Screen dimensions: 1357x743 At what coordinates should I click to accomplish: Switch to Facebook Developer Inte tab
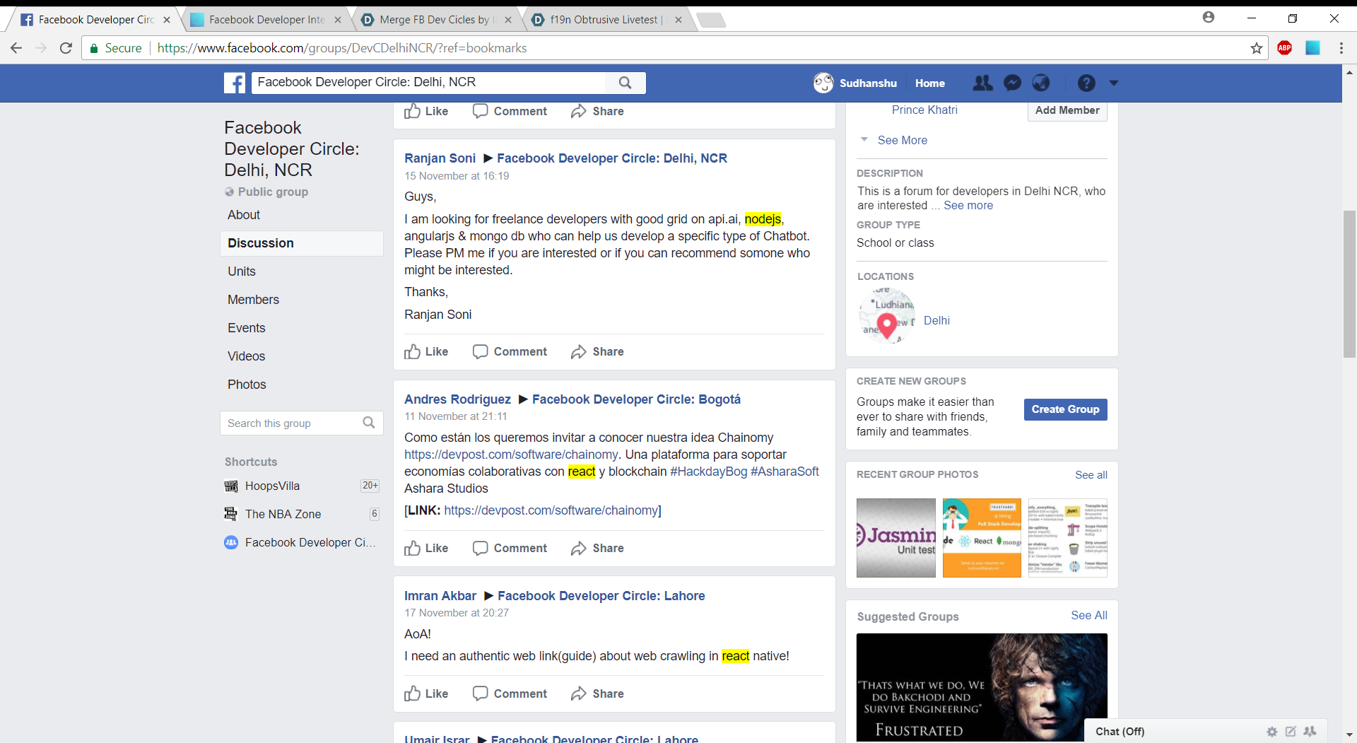pyautogui.click(x=265, y=19)
